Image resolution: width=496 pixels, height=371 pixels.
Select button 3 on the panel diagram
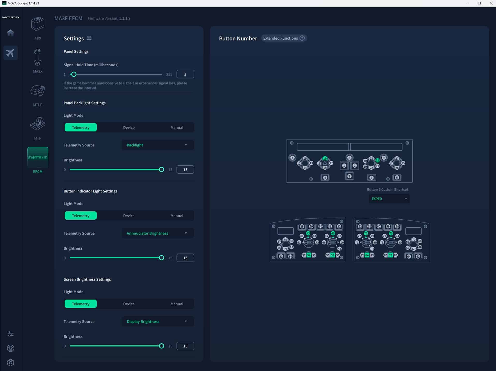click(349, 176)
